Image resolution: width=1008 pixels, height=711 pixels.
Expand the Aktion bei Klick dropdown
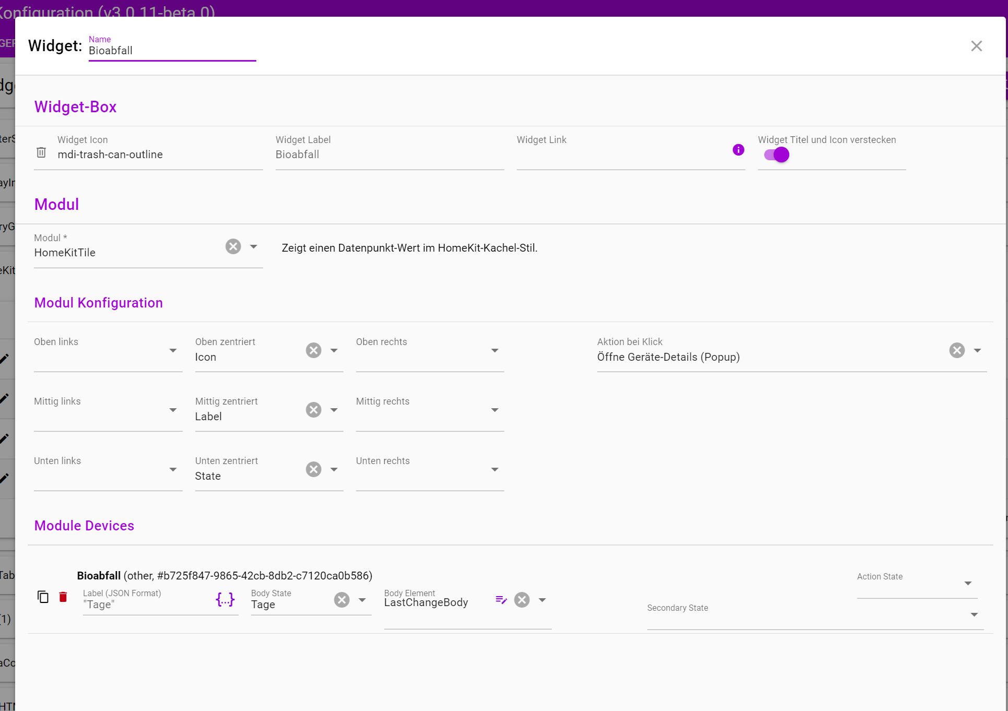[x=977, y=350]
